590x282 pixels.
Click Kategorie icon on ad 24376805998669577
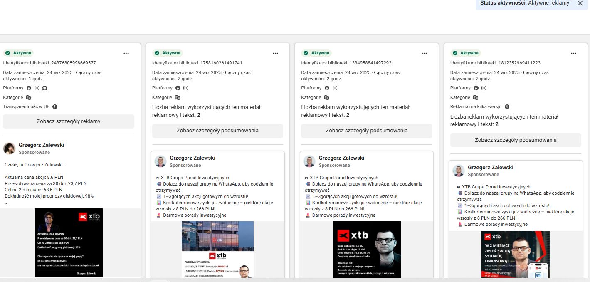[x=28, y=98]
